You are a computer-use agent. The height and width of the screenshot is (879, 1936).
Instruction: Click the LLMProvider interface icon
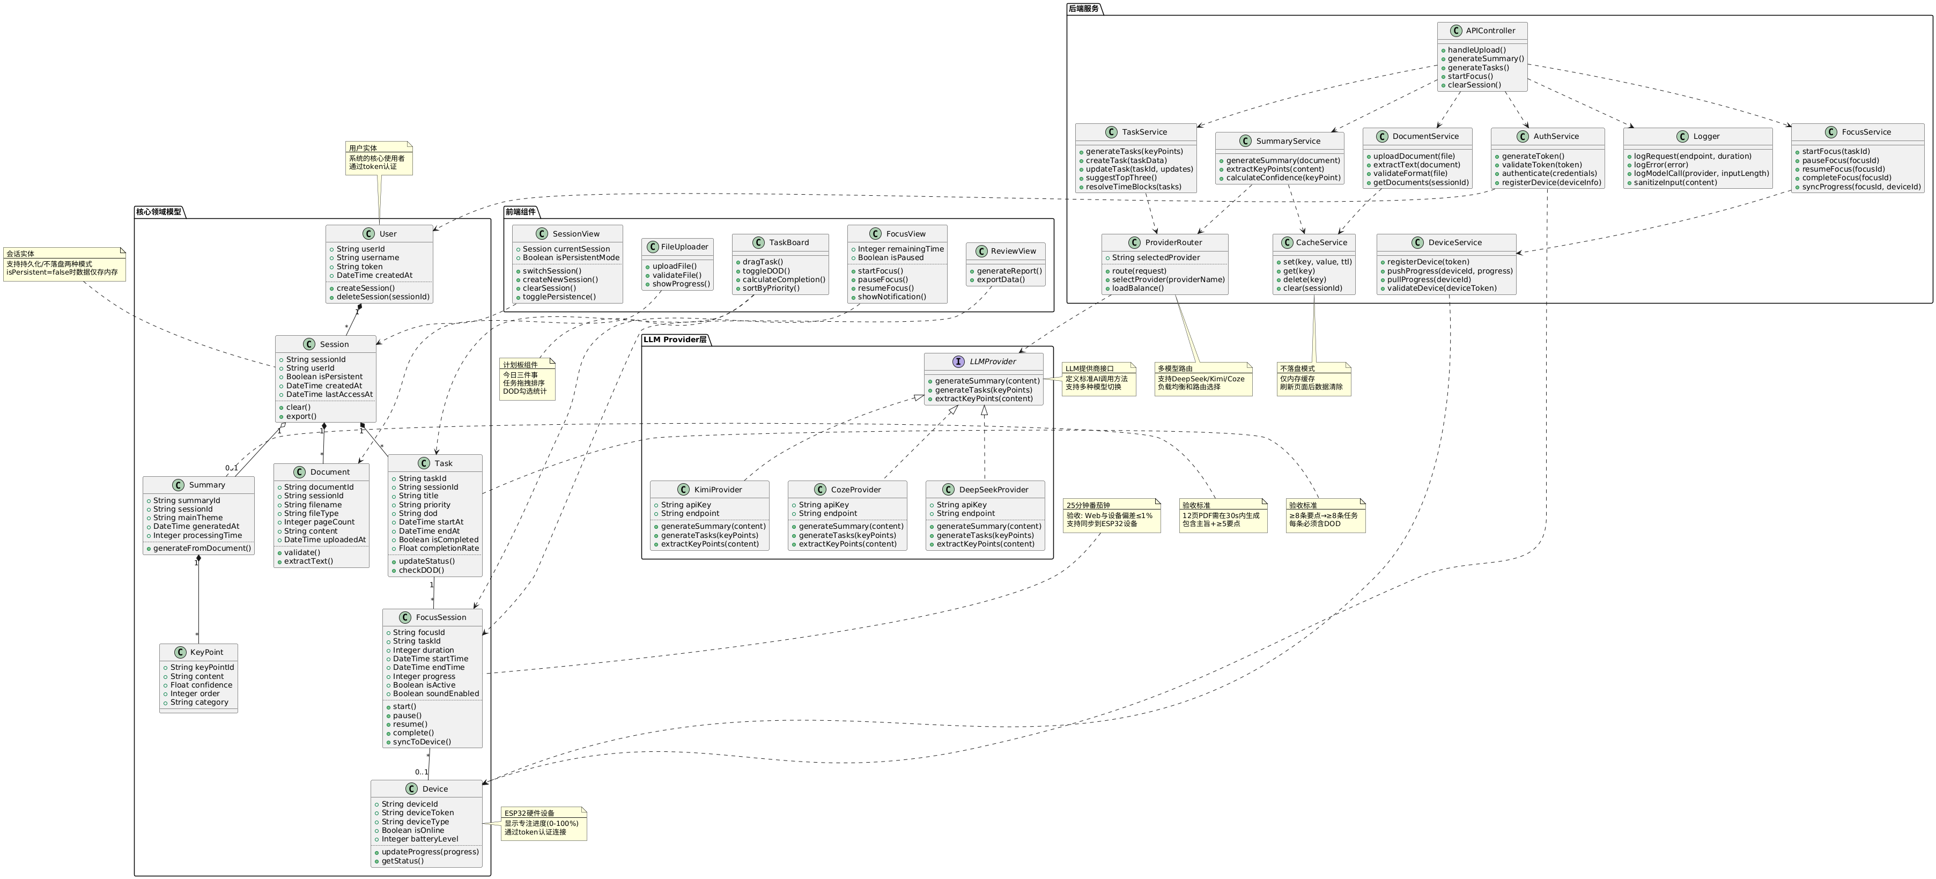(958, 361)
